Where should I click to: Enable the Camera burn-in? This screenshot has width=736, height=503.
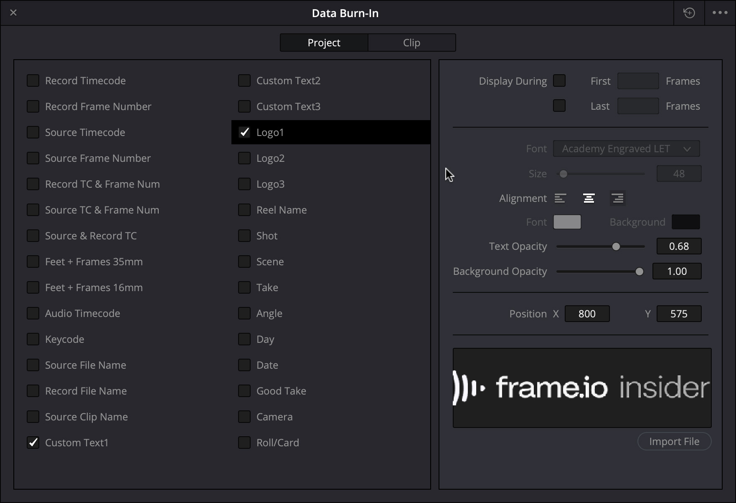click(x=244, y=417)
